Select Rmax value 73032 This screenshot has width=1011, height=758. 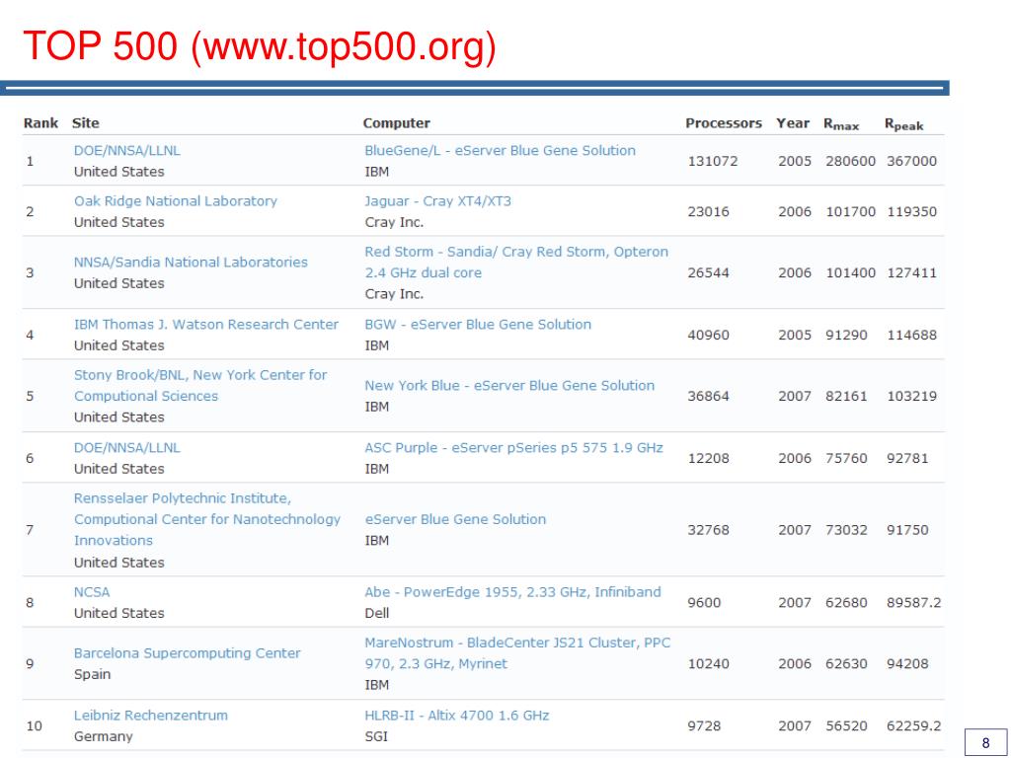pos(846,530)
